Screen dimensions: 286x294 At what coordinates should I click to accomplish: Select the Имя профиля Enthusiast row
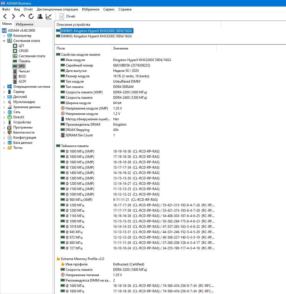(x=102, y=264)
